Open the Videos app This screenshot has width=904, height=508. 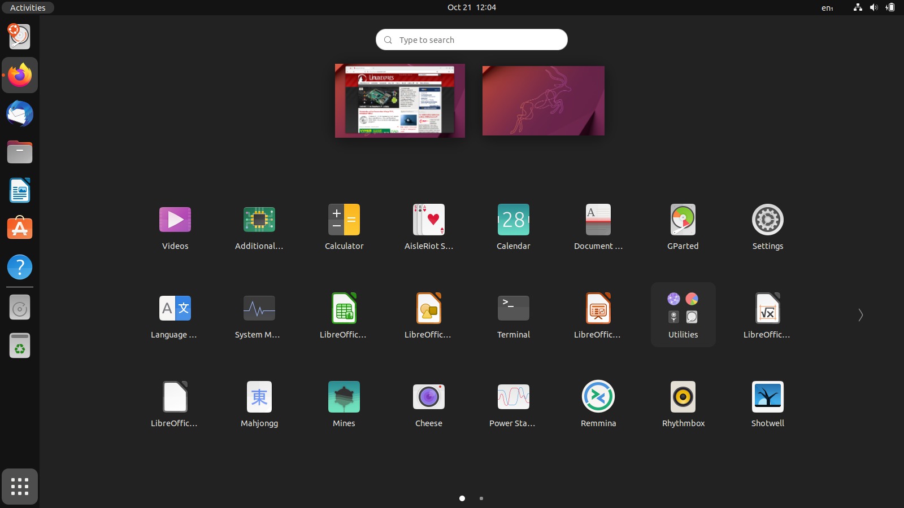[175, 227]
